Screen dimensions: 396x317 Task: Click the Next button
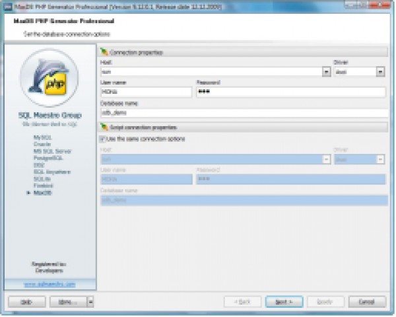pos(284,302)
